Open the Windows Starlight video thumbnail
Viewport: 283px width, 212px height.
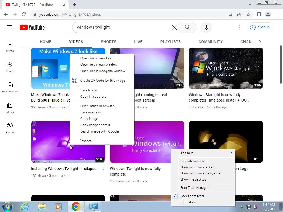tap(226, 68)
